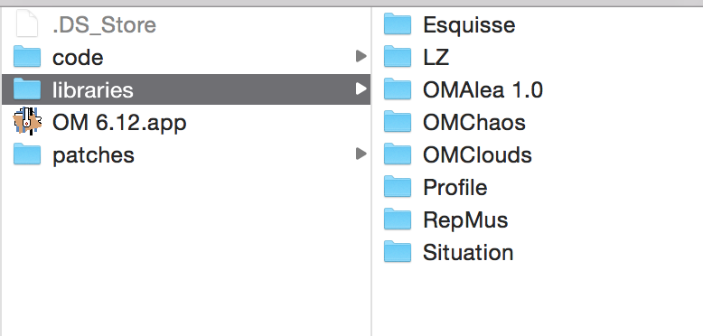
Task: Click the column divider between panes
Action: [371, 172]
